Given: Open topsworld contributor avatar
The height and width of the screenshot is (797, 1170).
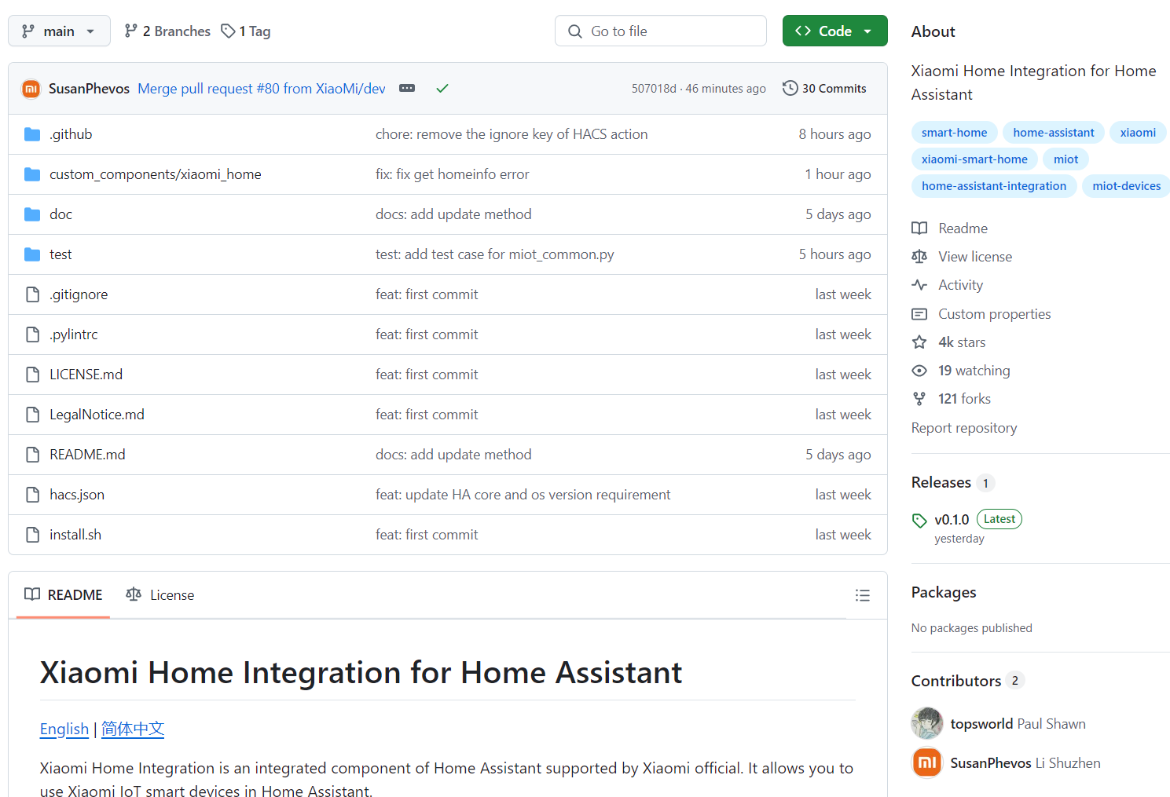Looking at the screenshot, I should click(926, 723).
